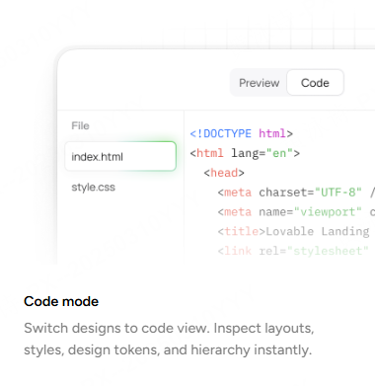
Task: Click the <head> tag line
Action: [x=224, y=173]
